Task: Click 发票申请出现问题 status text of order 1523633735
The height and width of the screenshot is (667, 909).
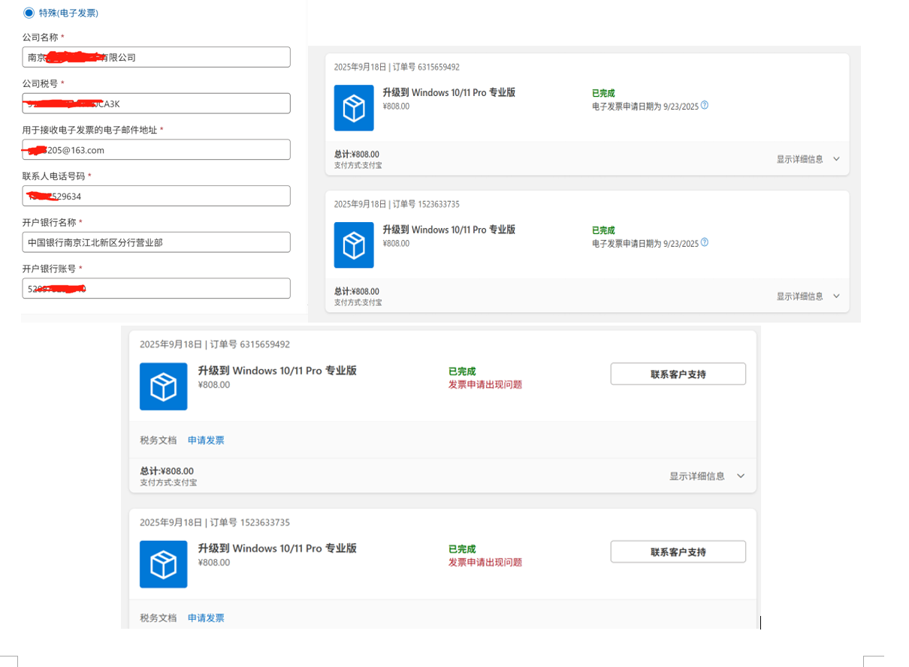Action: [x=485, y=563]
